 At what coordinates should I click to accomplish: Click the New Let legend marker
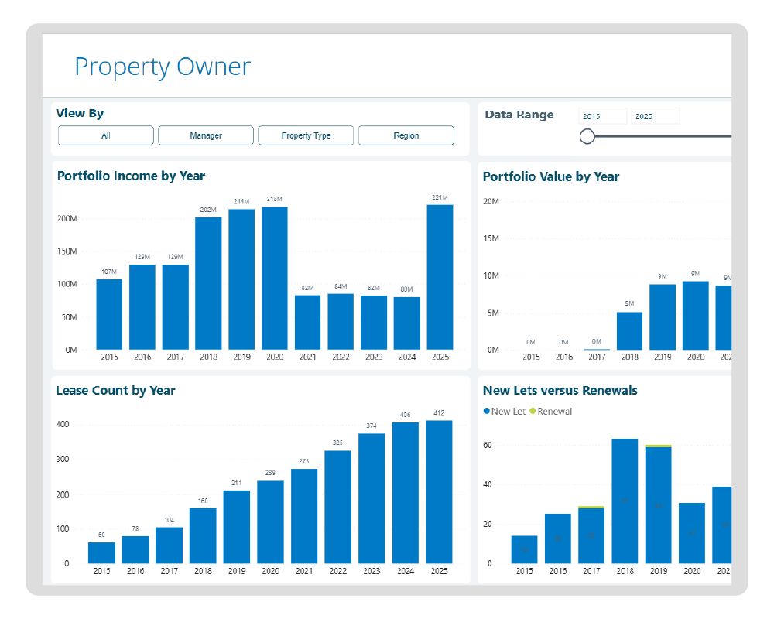point(486,412)
